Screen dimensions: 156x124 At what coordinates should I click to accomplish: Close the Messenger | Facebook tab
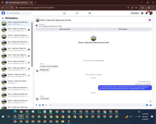click(31, 2)
